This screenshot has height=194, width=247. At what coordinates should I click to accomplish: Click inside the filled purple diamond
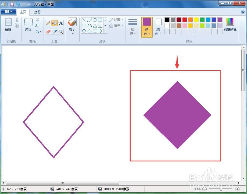177,115
